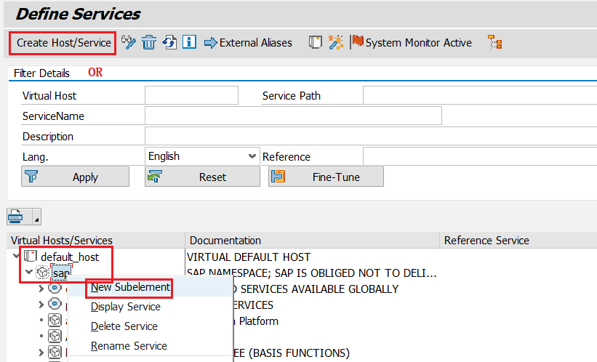This screenshot has width=597, height=362.
Task: Open External Aliases from the toolbar
Action: [x=248, y=43]
